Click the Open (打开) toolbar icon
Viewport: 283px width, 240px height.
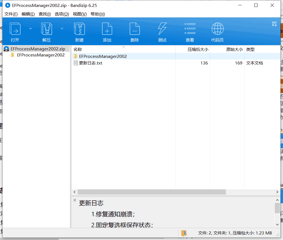point(15,29)
